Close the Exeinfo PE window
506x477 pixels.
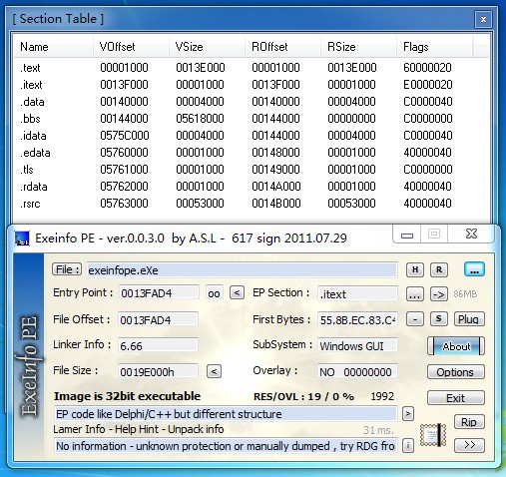coord(471,235)
